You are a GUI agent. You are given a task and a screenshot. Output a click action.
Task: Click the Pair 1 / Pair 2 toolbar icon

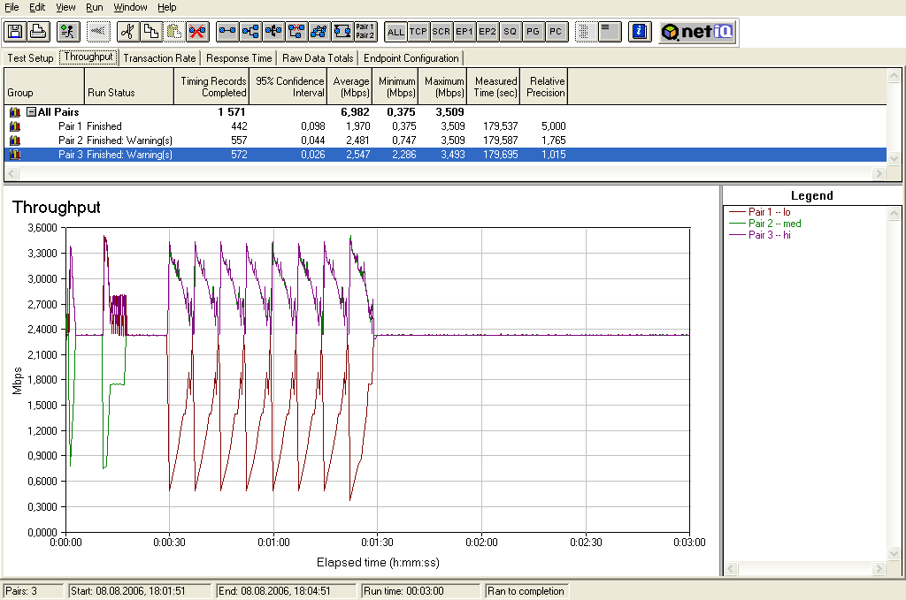pos(365,32)
